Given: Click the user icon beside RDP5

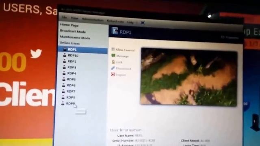Looking at the screenshot, I should tap(64, 79).
